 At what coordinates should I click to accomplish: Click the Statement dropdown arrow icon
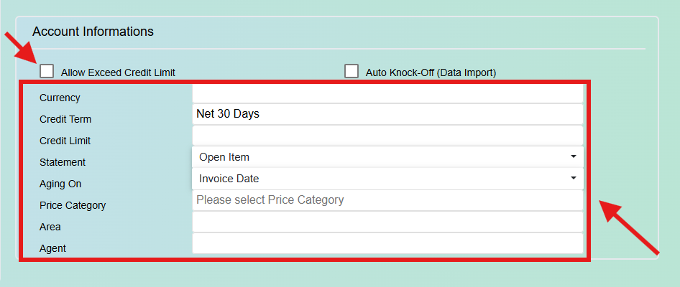[x=574, y=156]
